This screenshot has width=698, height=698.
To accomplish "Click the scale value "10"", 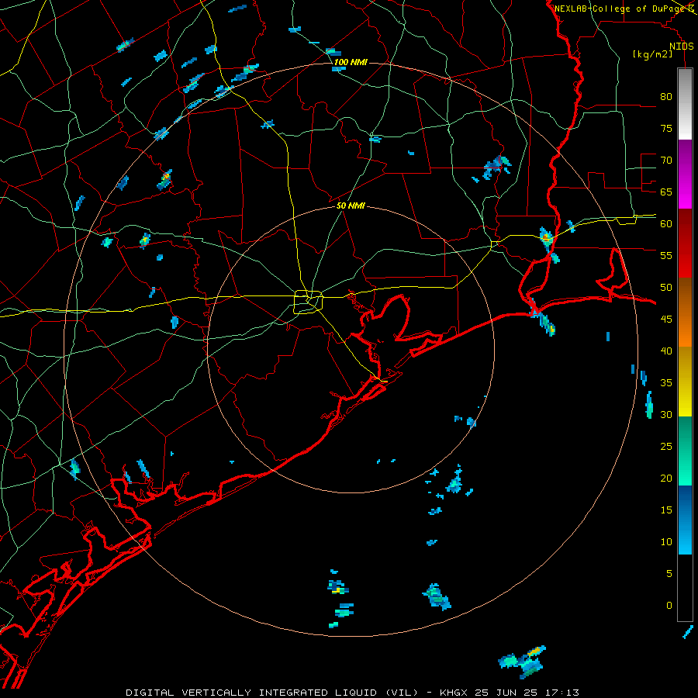I will 666,542.
